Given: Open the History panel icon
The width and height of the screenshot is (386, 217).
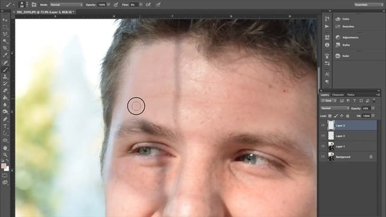Looking at the screenshot, I should (x=327, y=19).
